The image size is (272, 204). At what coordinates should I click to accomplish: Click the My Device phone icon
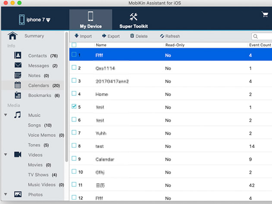91,16
